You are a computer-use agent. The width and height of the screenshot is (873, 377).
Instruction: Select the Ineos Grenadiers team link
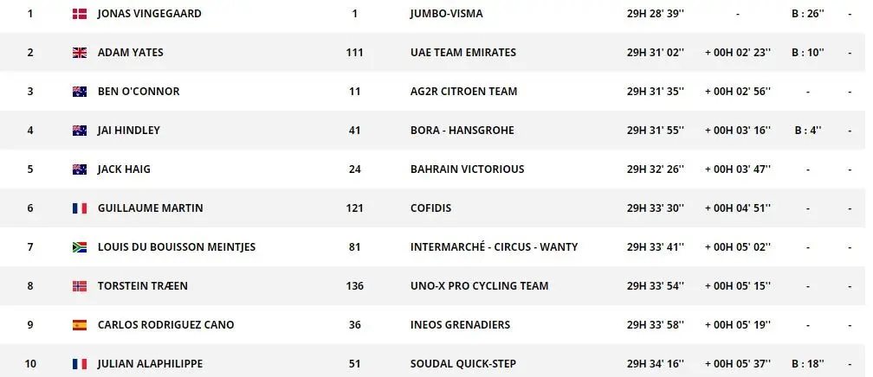tap(460, 325)
